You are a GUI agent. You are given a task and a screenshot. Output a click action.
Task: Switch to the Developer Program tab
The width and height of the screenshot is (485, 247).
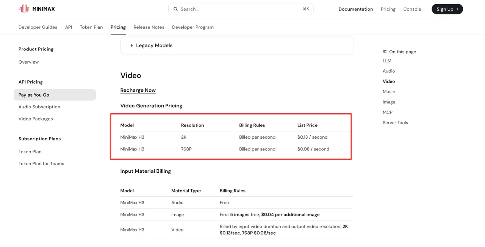[193, 27]
